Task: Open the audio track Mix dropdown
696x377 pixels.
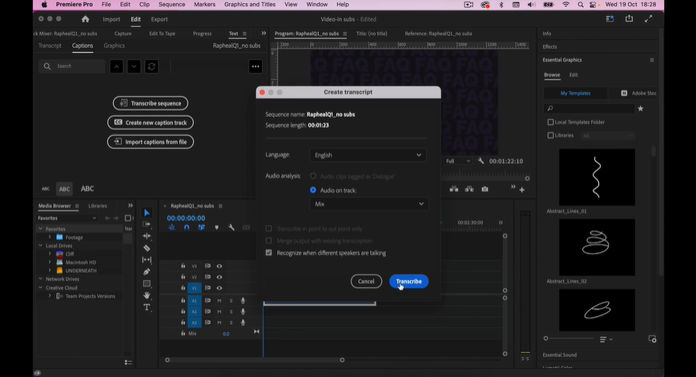Action: [x=369, y=204]
